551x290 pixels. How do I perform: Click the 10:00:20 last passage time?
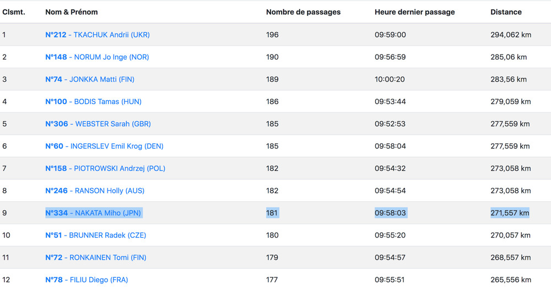390,79
